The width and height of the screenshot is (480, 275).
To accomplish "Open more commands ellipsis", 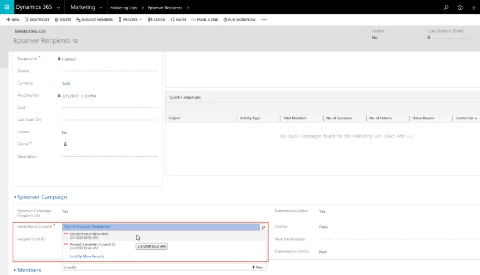I will [264, 20].
